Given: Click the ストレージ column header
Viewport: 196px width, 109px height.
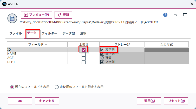Looking at the screenshot, I should click(122, 45).
